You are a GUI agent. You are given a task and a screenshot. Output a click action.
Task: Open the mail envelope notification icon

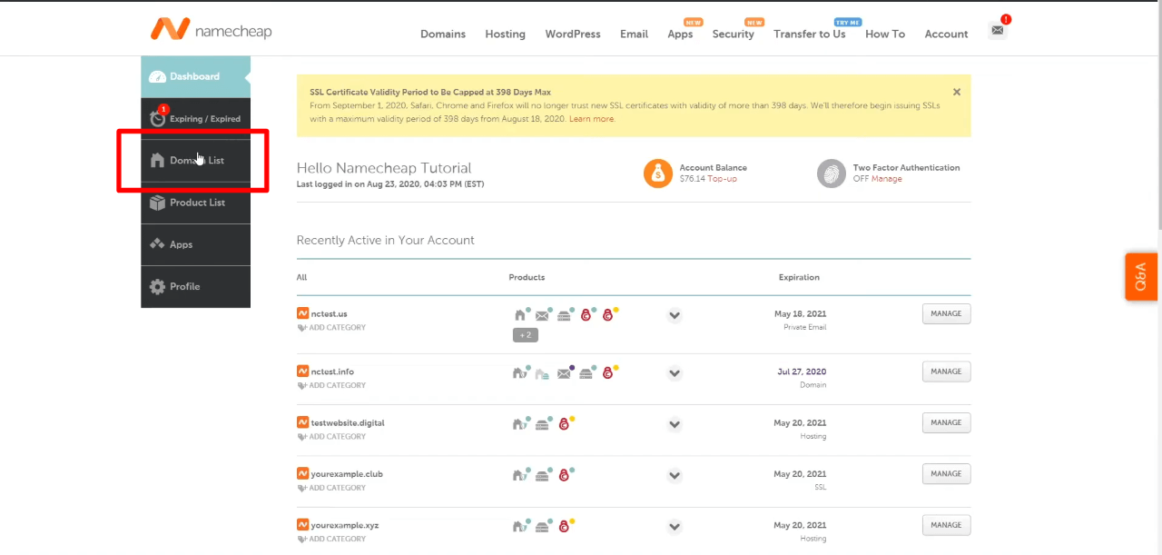click(998, 30)
